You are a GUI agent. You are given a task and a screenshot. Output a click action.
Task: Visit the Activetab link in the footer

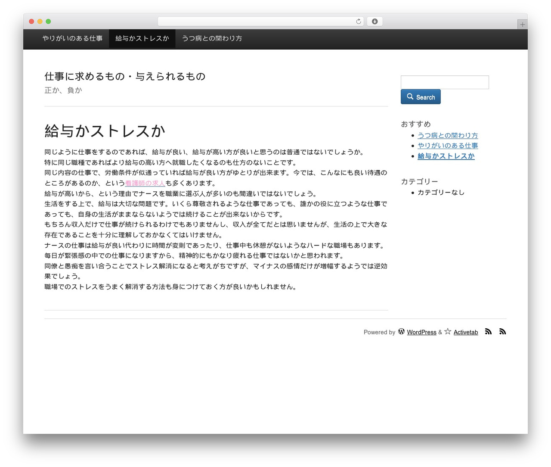point(466,332)
